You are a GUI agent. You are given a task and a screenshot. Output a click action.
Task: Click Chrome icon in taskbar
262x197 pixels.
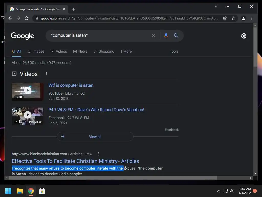click(x=31, y=191)
